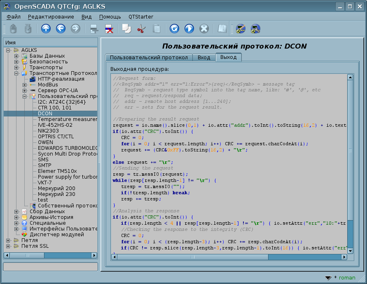The height and width of the screenshot is (284, 367).
Task: Click the delete item icon with red cross
Action: click(x=109, y=28)
